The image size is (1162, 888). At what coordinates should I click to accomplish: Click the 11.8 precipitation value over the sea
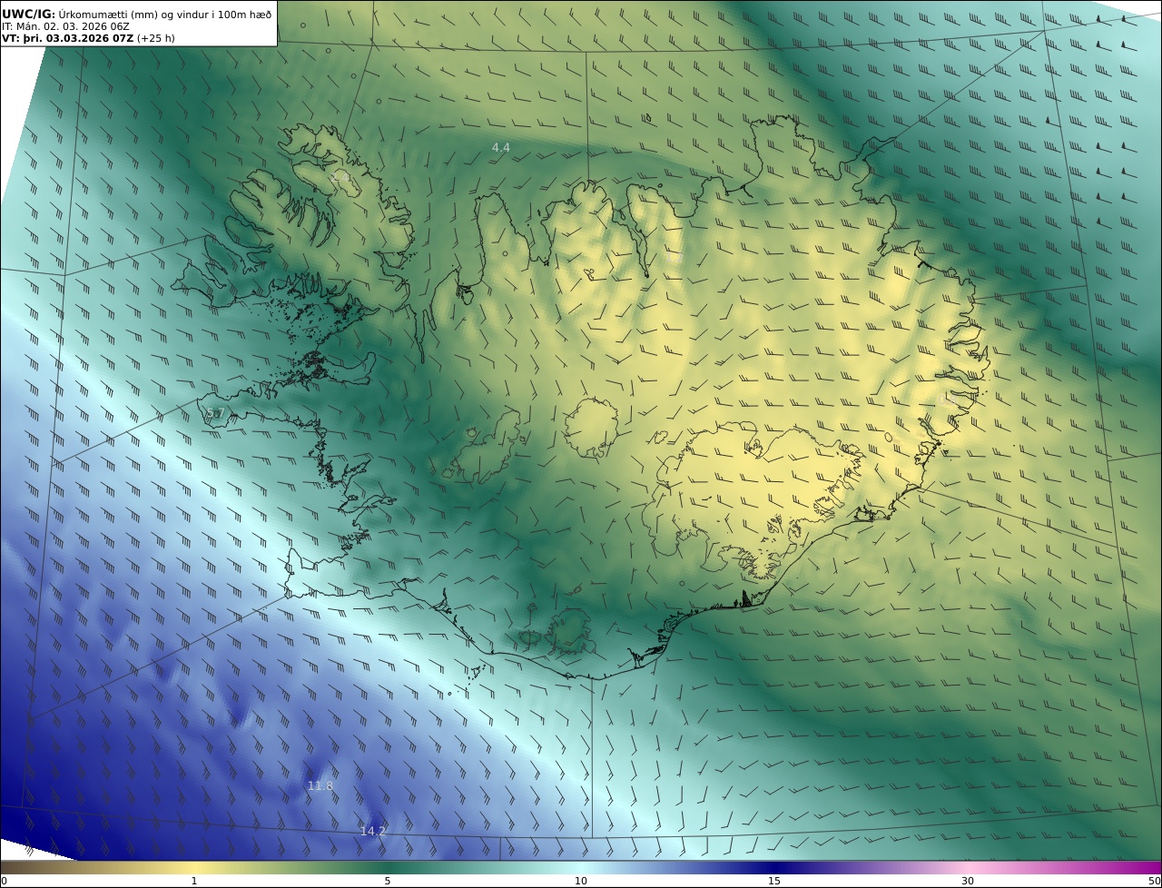tap(320, 785)
